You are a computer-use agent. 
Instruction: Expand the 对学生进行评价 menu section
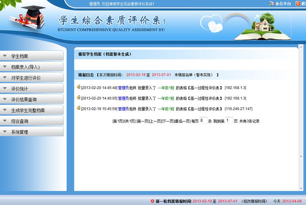point(26,78)
